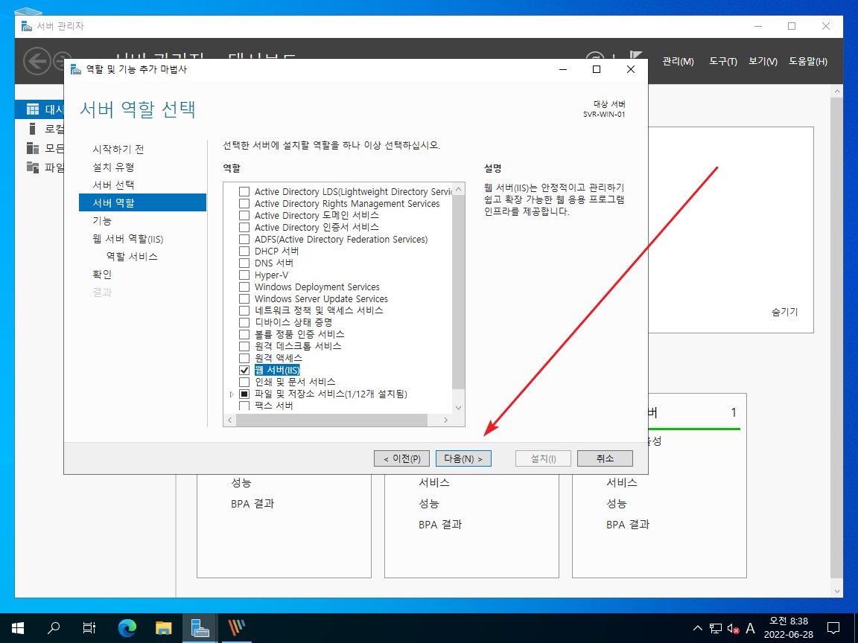The height and width of the screenshot is (643, 858).
Task: Expand 파일 및 저장소 서비스 tree node
Action: coord(232,394)
